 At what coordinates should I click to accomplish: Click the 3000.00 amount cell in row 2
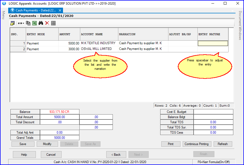tap(69, 49)
